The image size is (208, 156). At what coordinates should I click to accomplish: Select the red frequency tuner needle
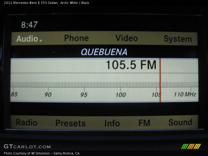[160, 80]
